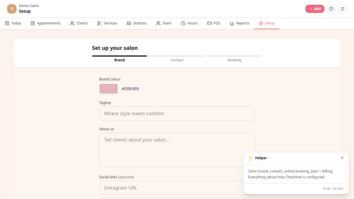Open the Services tab
The image size is (354, 199).
point(107,23)
